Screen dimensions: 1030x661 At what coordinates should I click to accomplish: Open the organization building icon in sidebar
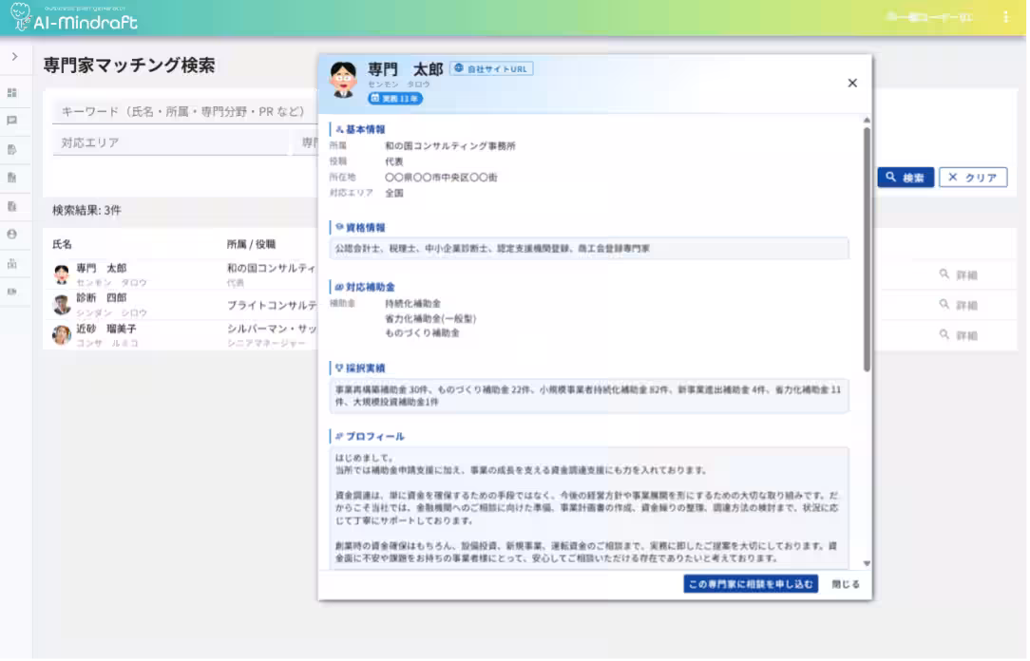pyautogui.click(x=11, y=264)
